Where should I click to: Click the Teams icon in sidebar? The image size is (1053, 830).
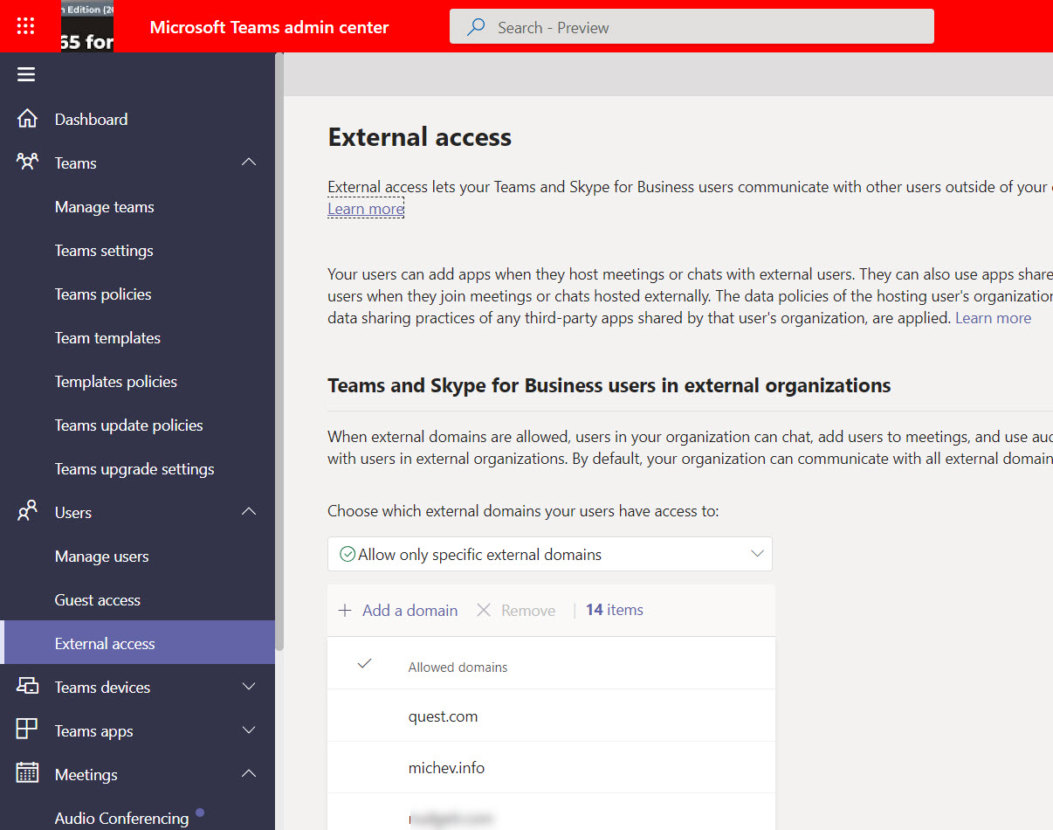pos(25,163)
